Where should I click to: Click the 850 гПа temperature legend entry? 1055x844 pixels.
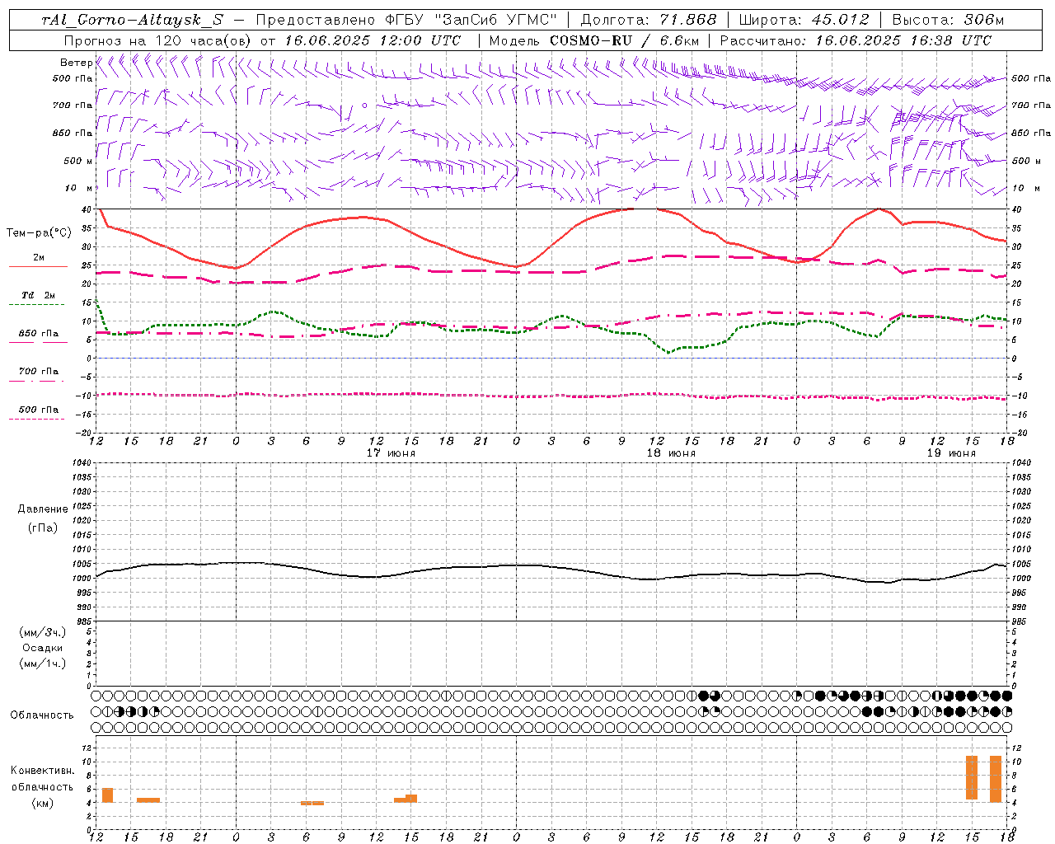coord(39,334)
